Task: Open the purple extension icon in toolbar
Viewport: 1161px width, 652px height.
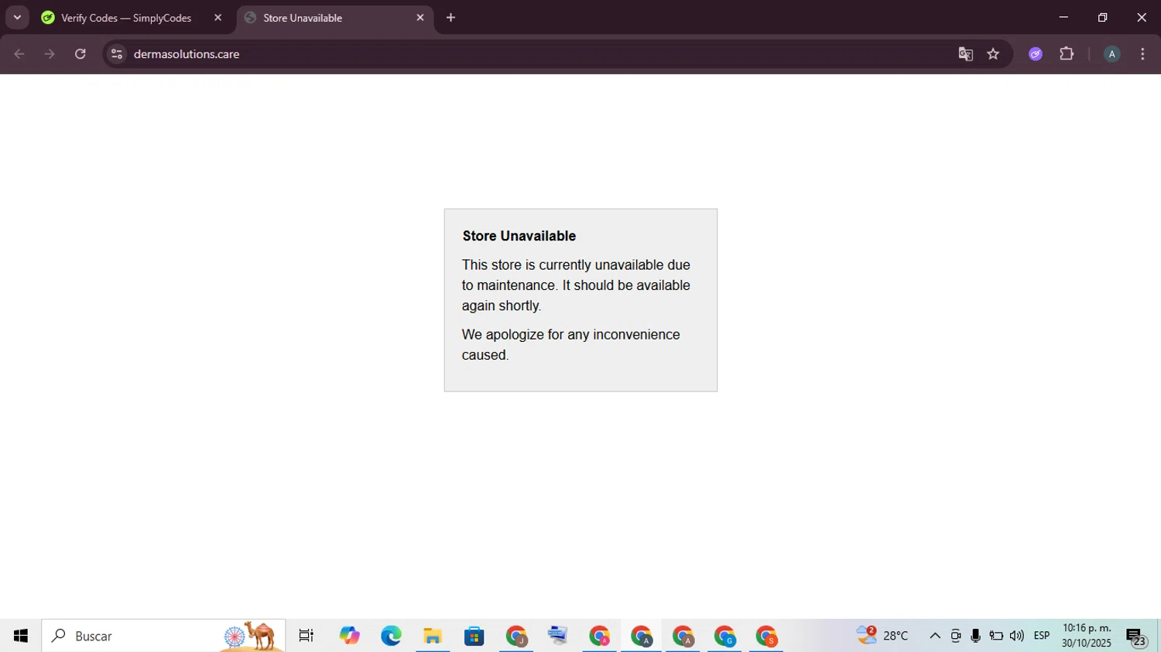Action: [1036, 54]
